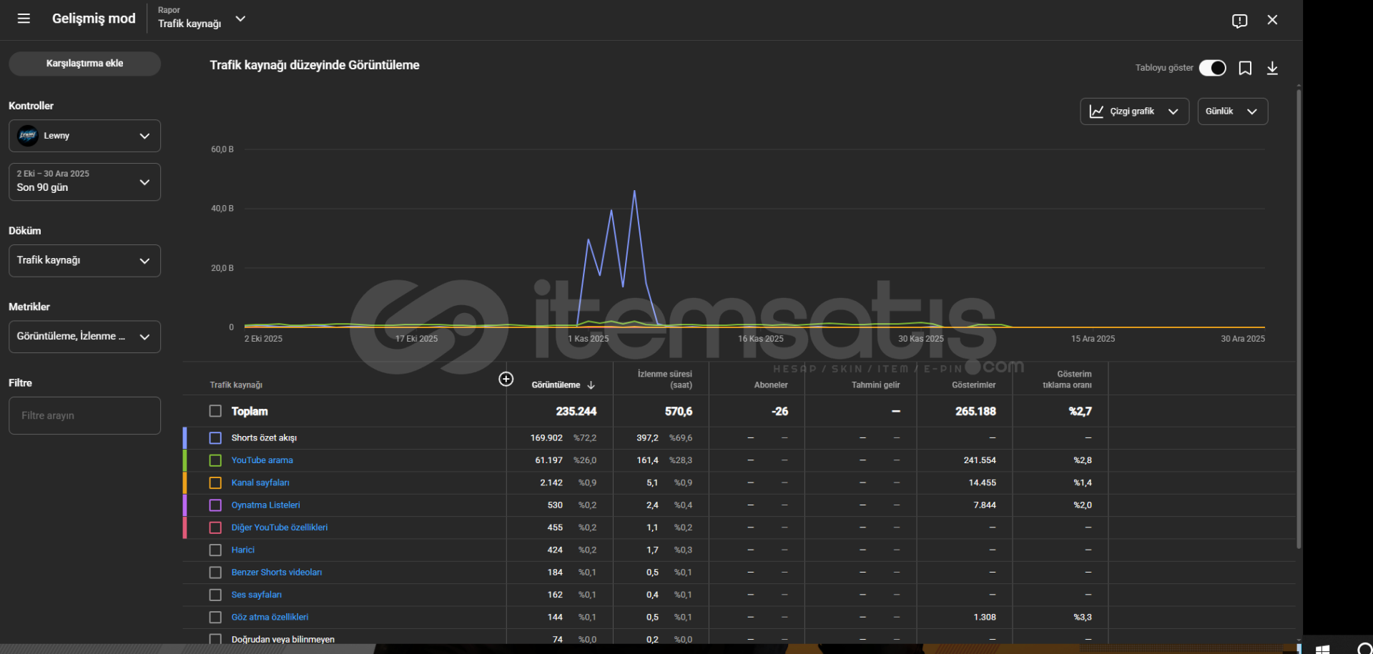Open the hamburger navigation menu
The image size is (1373, 654).
point(24,19)
